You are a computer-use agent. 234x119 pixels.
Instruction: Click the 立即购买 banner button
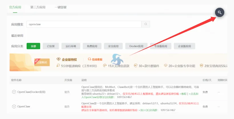coord(42,62)
